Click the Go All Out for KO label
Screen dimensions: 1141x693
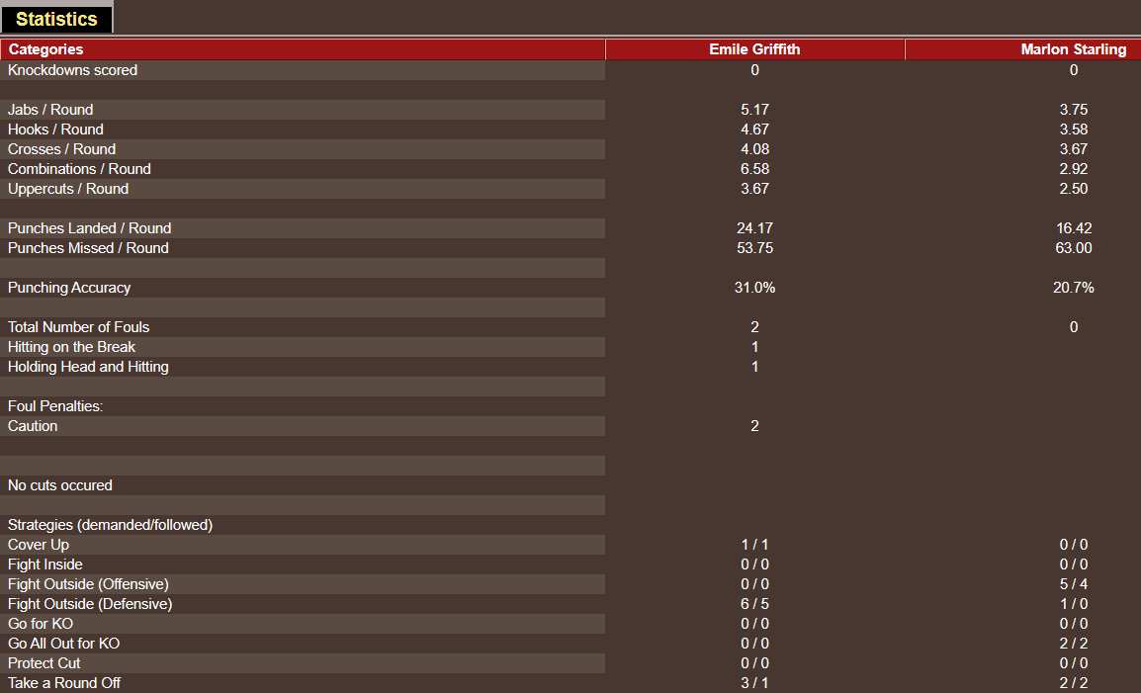(x=63, y=644)
